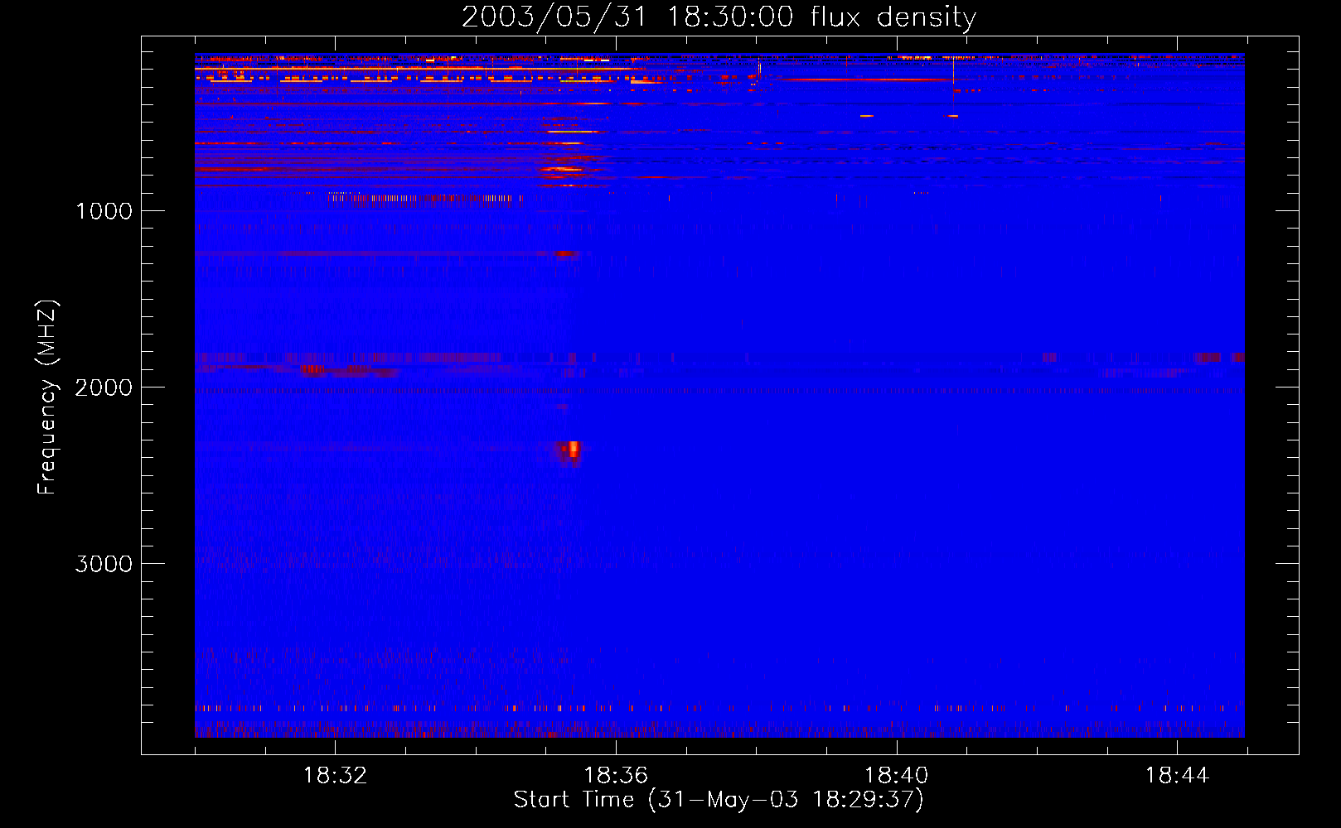The width and height of the screenshot is (1341, 828).
Task: Click the 18:32 time tick label
Action: pyautogui.click(x=335, y=776)
